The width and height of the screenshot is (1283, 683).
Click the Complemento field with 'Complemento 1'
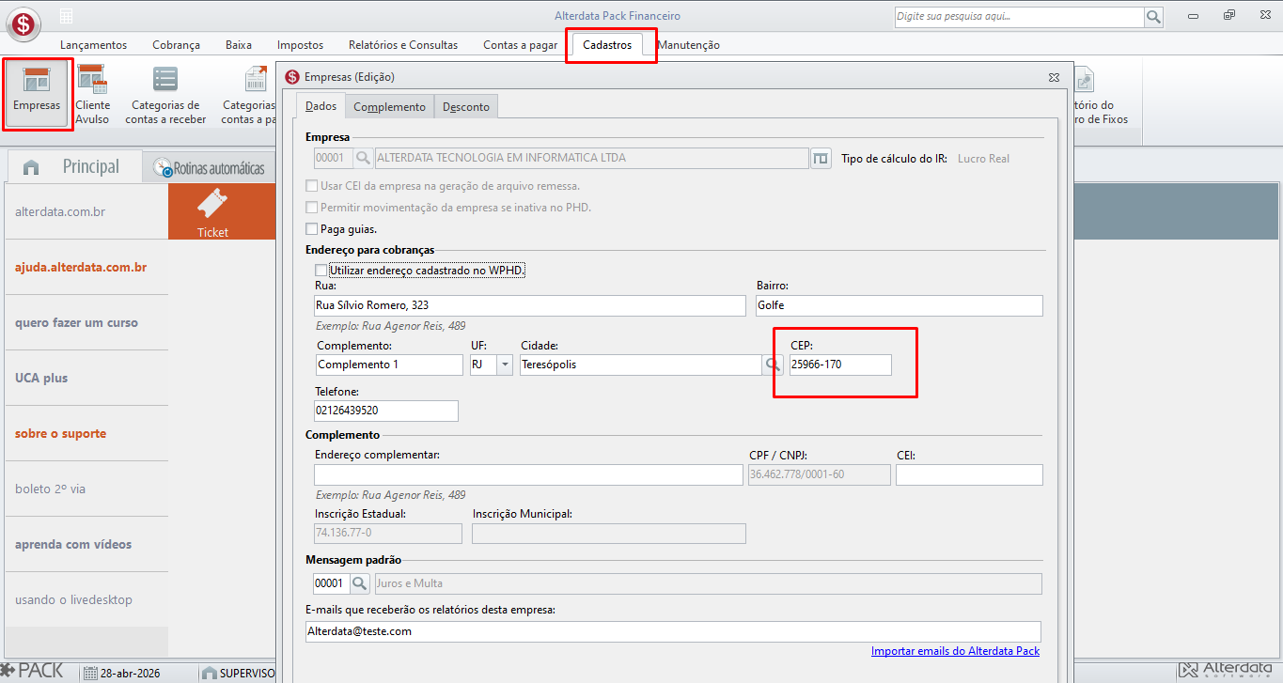390,365
